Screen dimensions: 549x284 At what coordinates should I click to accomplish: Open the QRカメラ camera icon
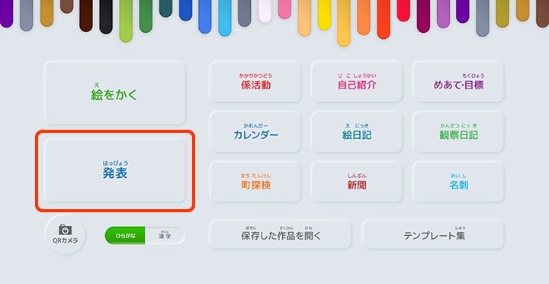65,234
